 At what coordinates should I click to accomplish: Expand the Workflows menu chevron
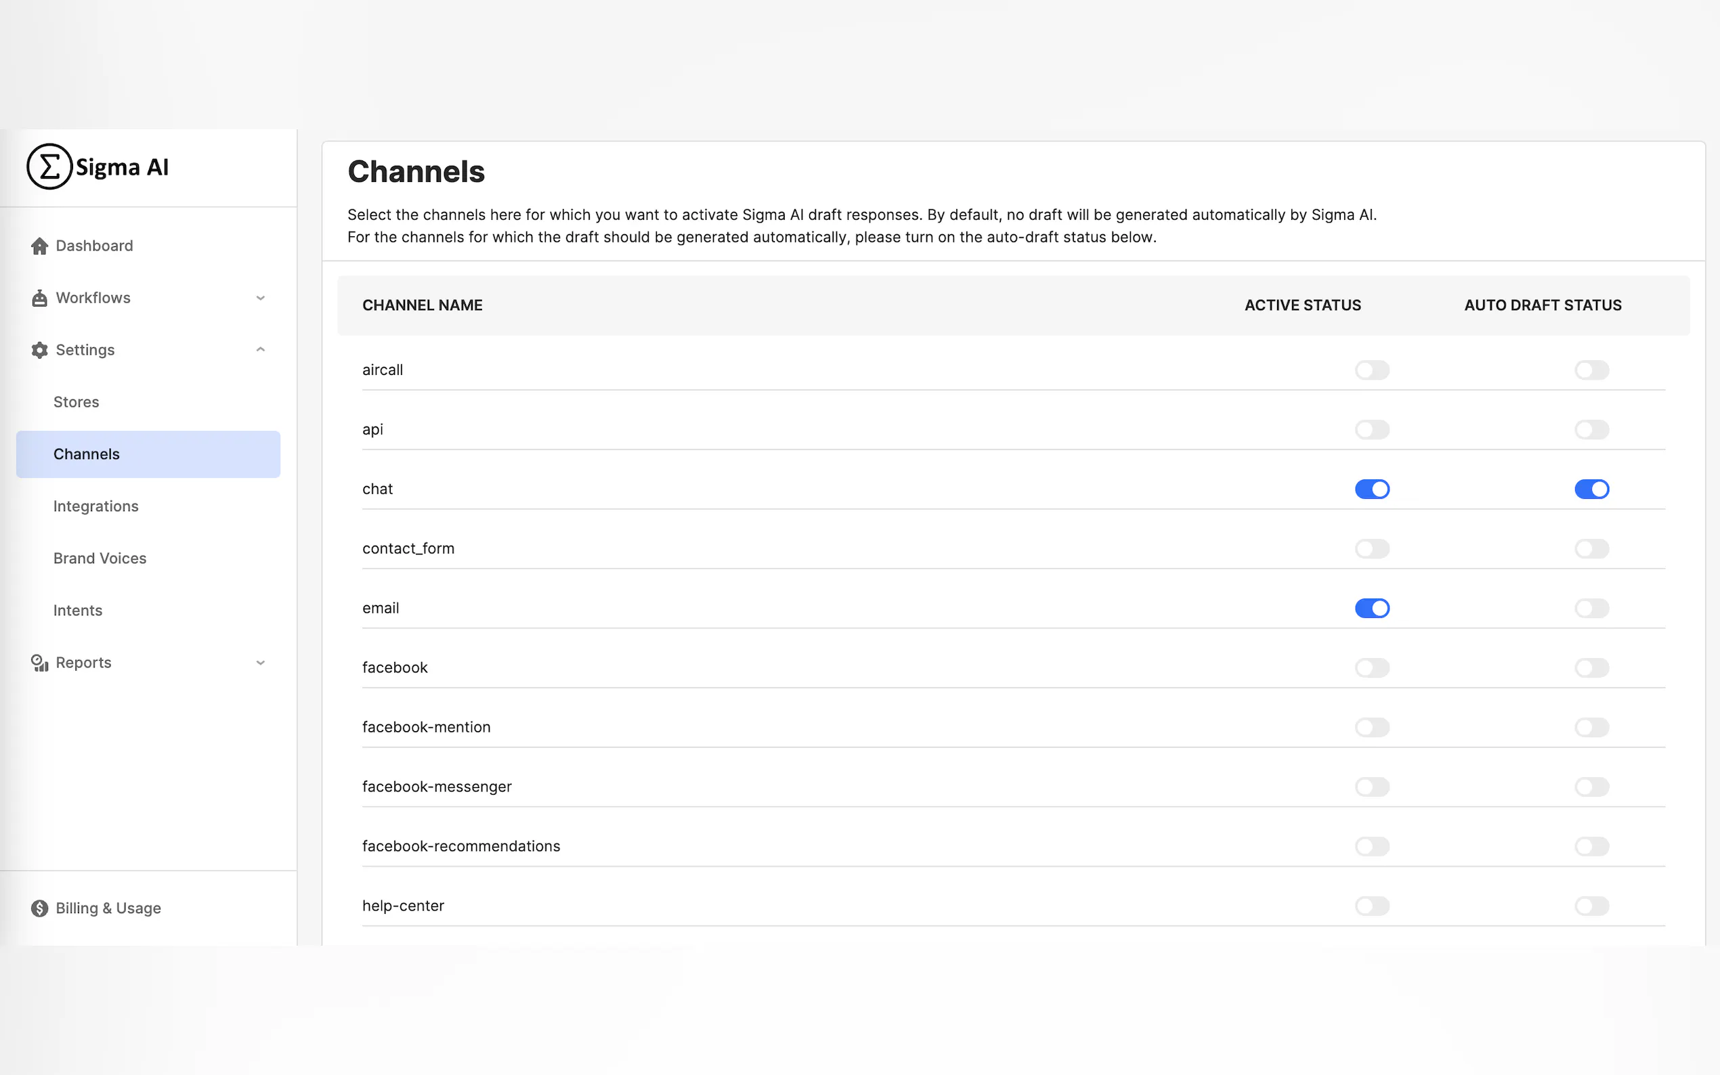coord(260,298)
